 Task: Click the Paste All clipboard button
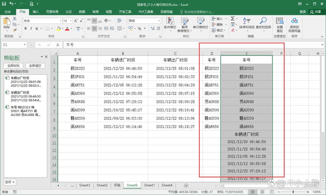14,66
